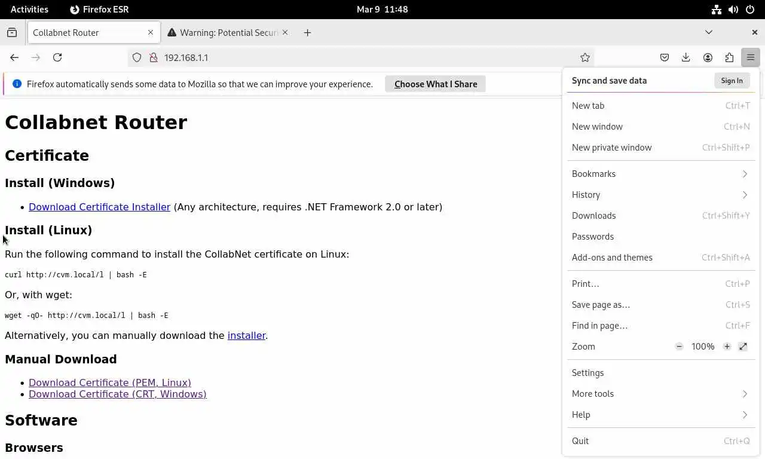Open Downloads from the menu
This screenshot has width=765, height=459.
pyautogui.click(x=661, y=216)
